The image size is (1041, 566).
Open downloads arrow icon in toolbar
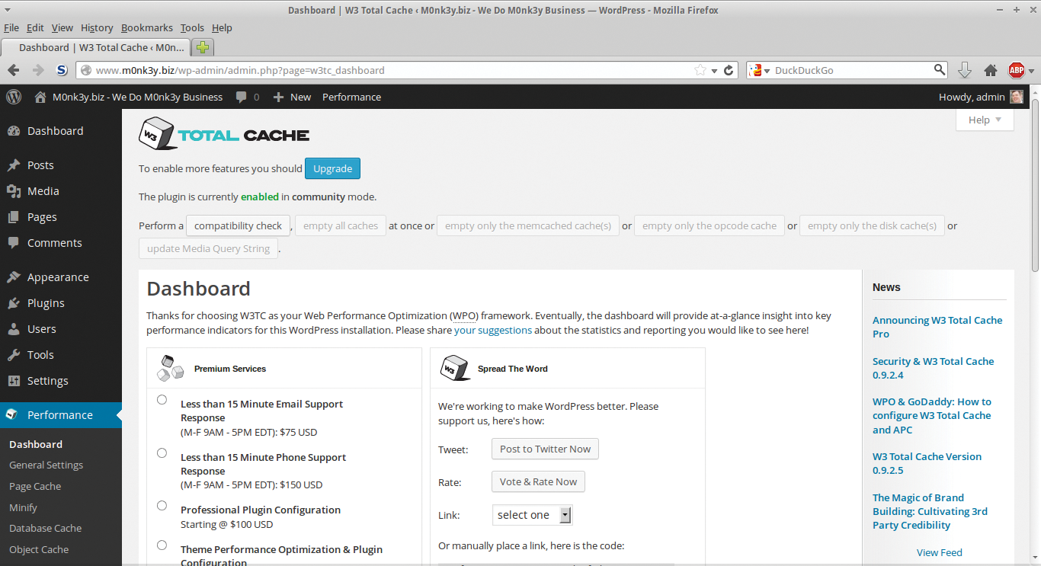[x=964, y=70]
